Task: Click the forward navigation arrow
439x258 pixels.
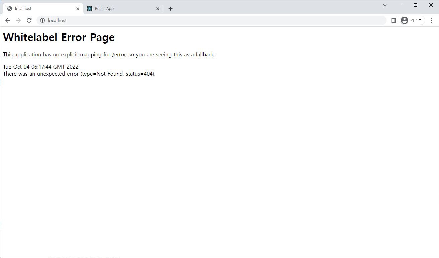Action: (18, 20)
